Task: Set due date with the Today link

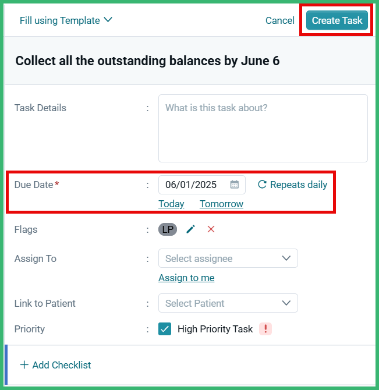Action: pos(171,204)
